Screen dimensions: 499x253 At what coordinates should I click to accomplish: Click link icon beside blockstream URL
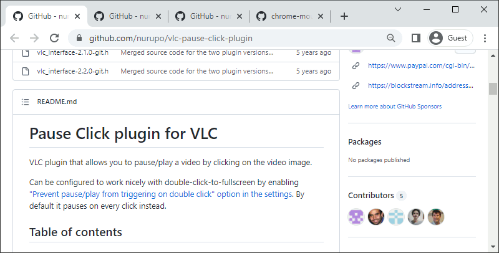click(x=356, y=85)
